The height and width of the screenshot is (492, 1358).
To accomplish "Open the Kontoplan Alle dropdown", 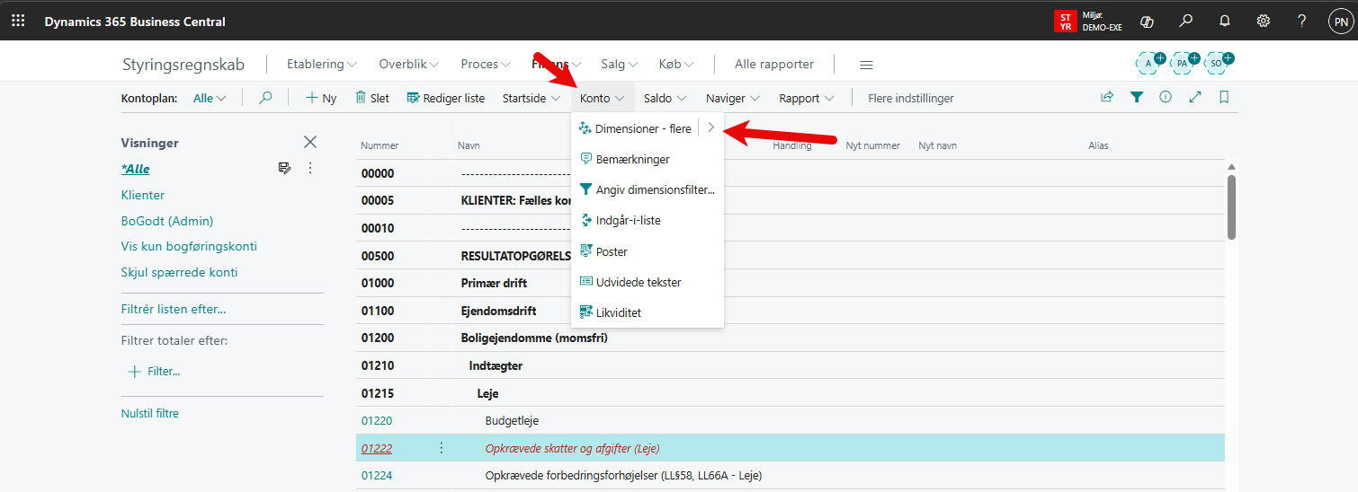I will [210, 98].
